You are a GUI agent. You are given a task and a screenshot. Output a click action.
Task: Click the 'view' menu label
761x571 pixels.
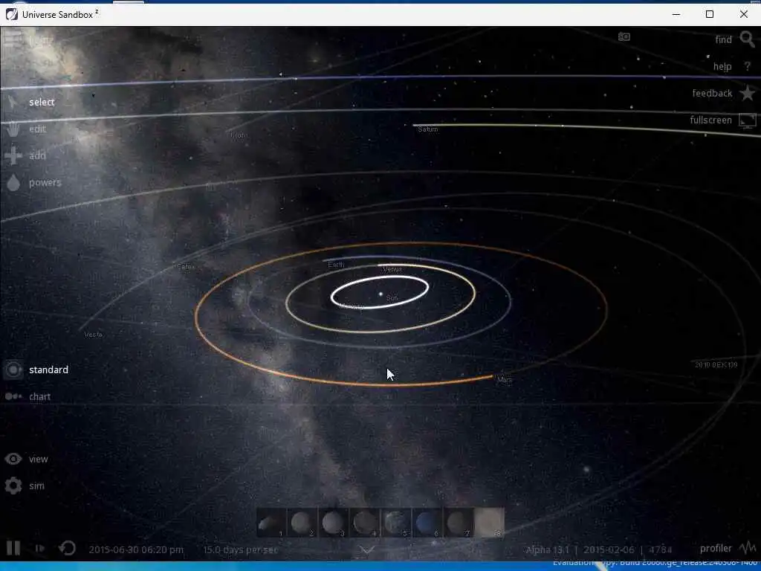click(39, 459)
